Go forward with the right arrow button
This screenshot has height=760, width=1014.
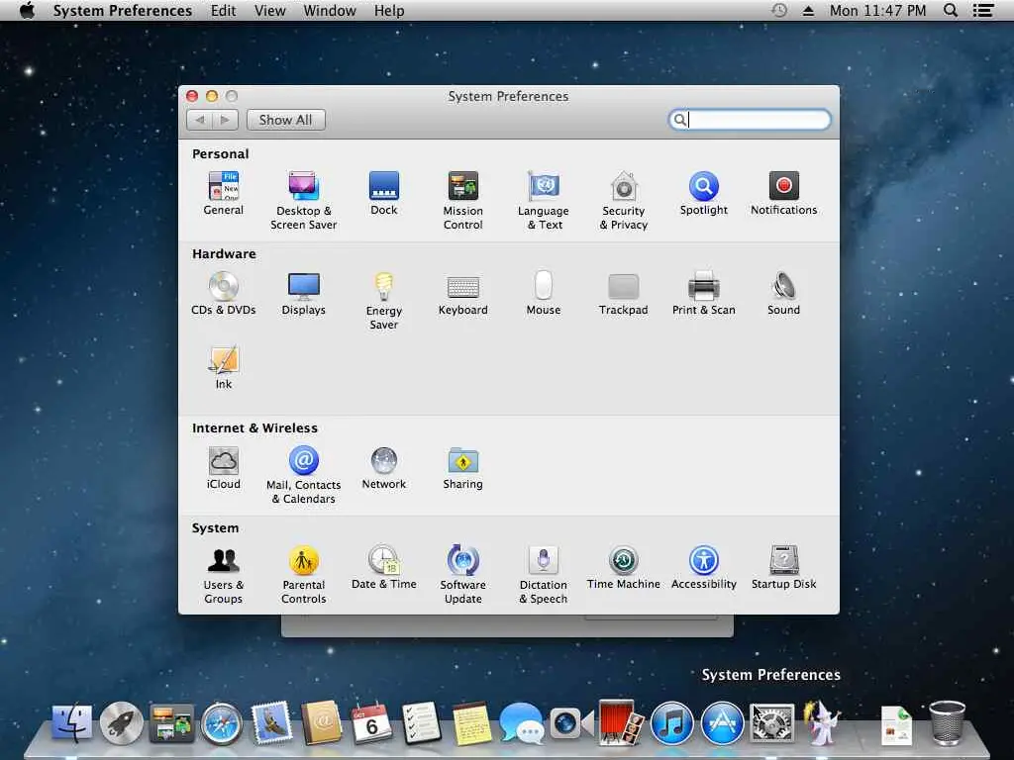coord(225,120)
